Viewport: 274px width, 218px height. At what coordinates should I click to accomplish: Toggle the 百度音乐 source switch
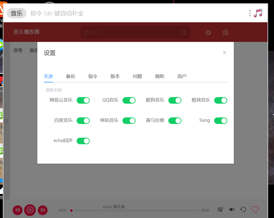click(x=83, y=121)
